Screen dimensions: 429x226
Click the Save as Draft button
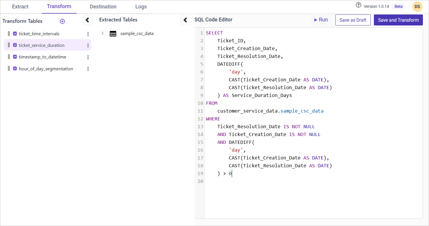click(353, 20)
